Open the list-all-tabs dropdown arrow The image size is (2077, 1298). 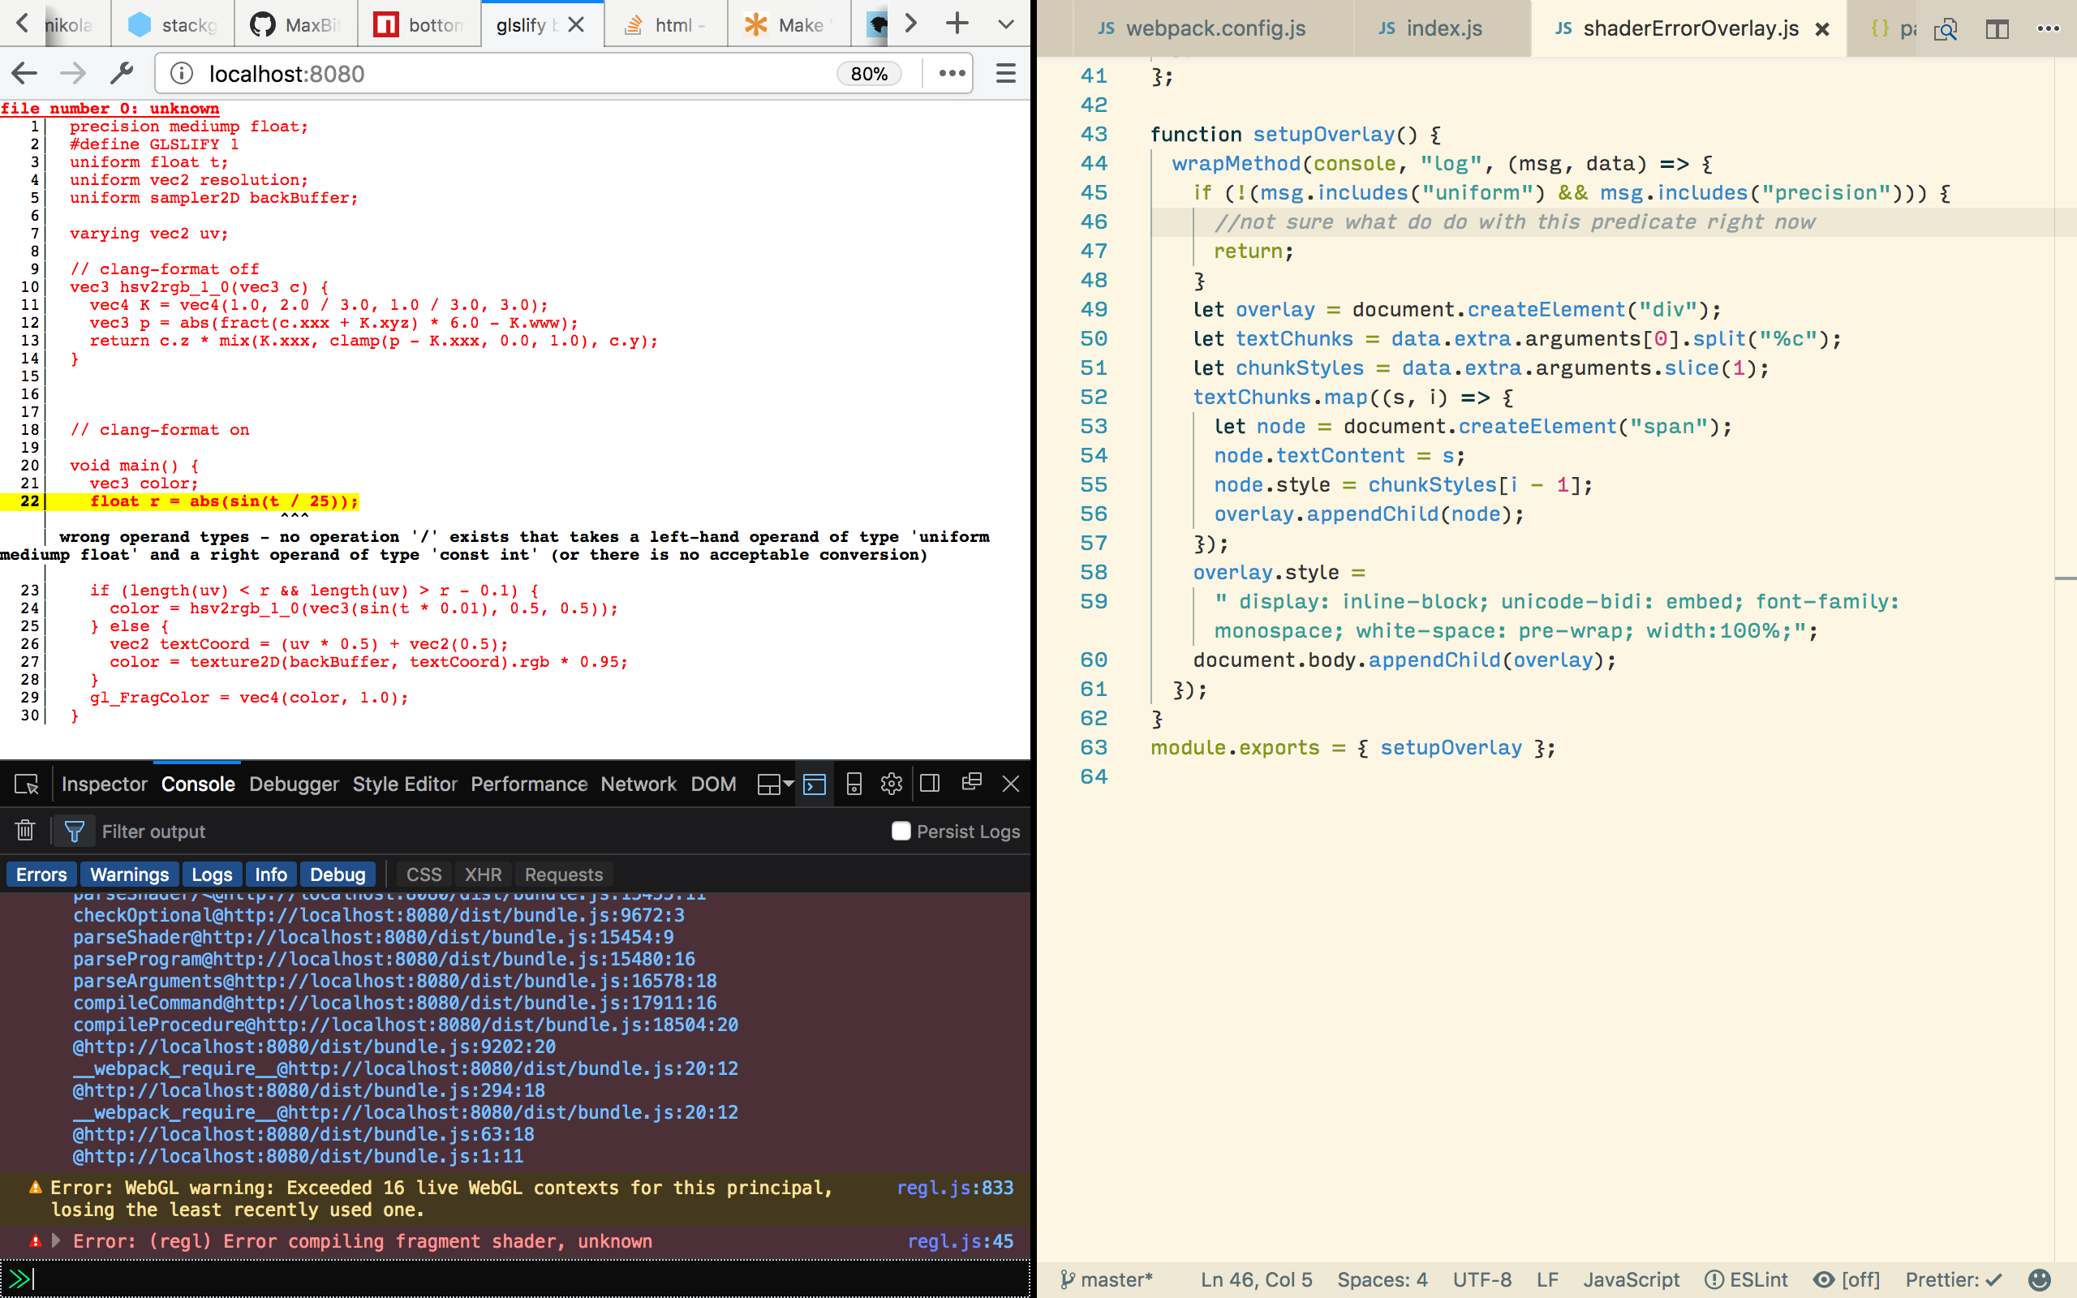click(x=1006, y=25)
